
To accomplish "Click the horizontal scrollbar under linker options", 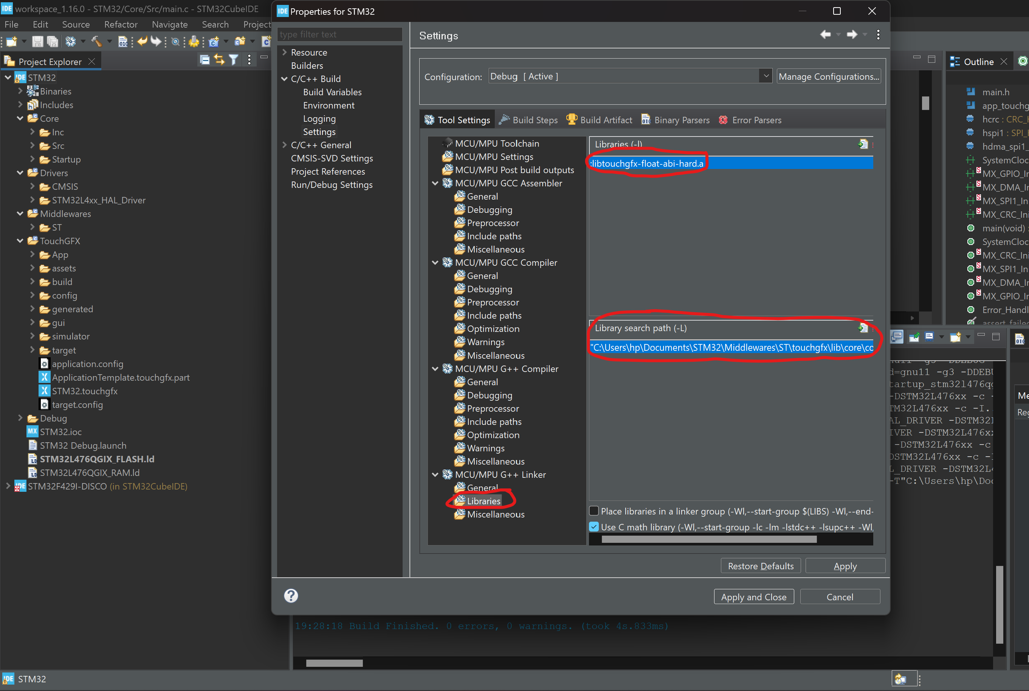I will pyautogui.click(x=709, y=539).
